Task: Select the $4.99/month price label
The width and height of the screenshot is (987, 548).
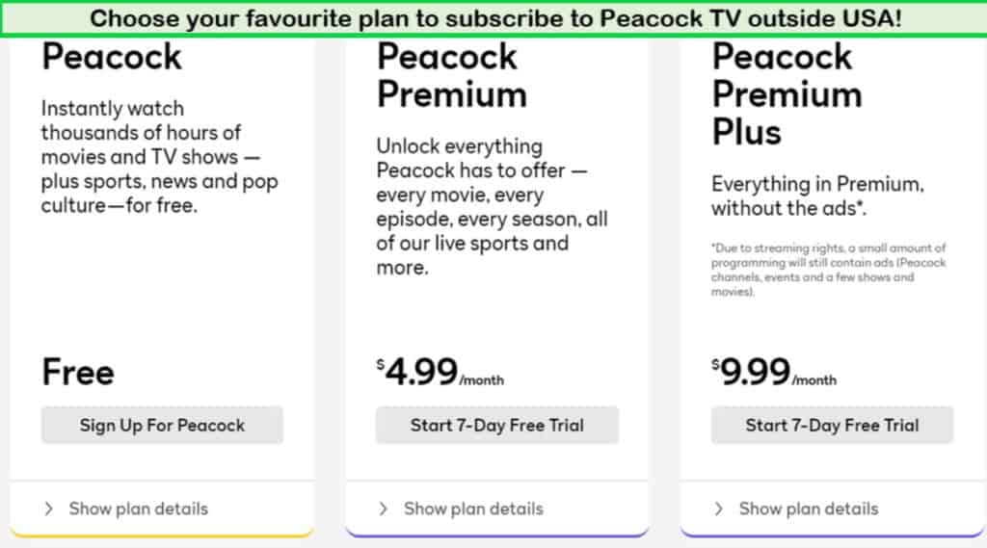Action: pyautogui.click(x=440, y=373)
